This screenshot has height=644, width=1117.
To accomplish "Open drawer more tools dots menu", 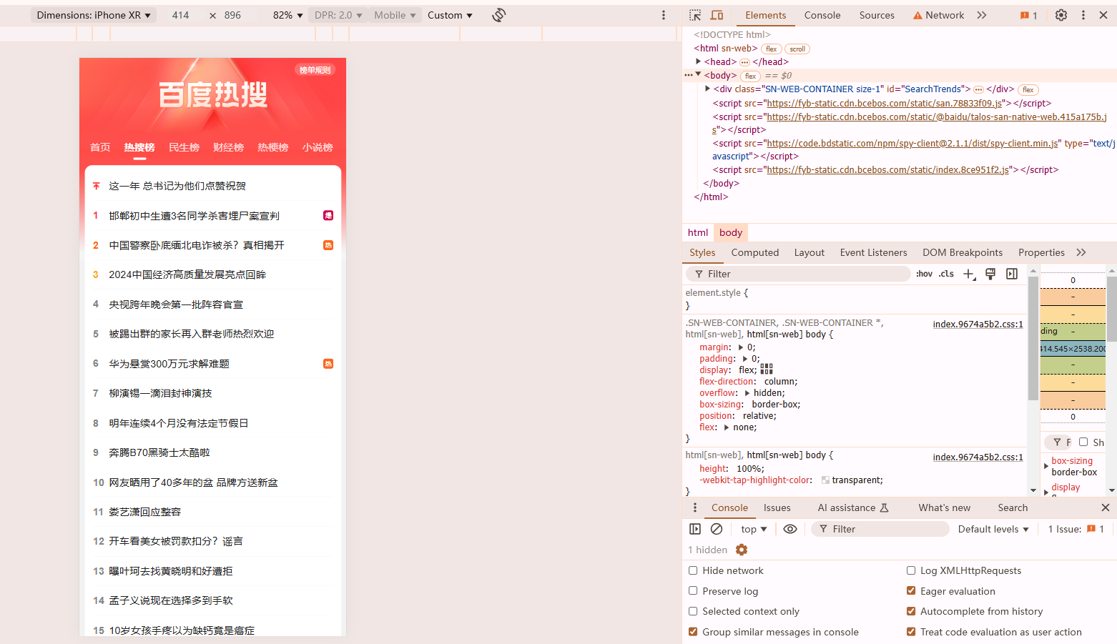I will (x=695, y=507).
